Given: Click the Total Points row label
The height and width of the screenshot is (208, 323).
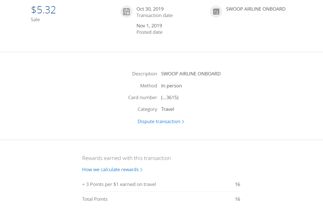Looking at the screenshot, I should point(95,199).
